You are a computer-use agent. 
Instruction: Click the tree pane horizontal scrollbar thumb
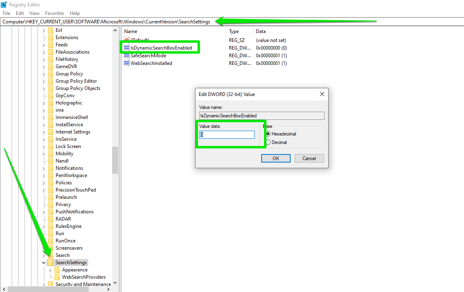pyautogui.click(x=48, y=289)
